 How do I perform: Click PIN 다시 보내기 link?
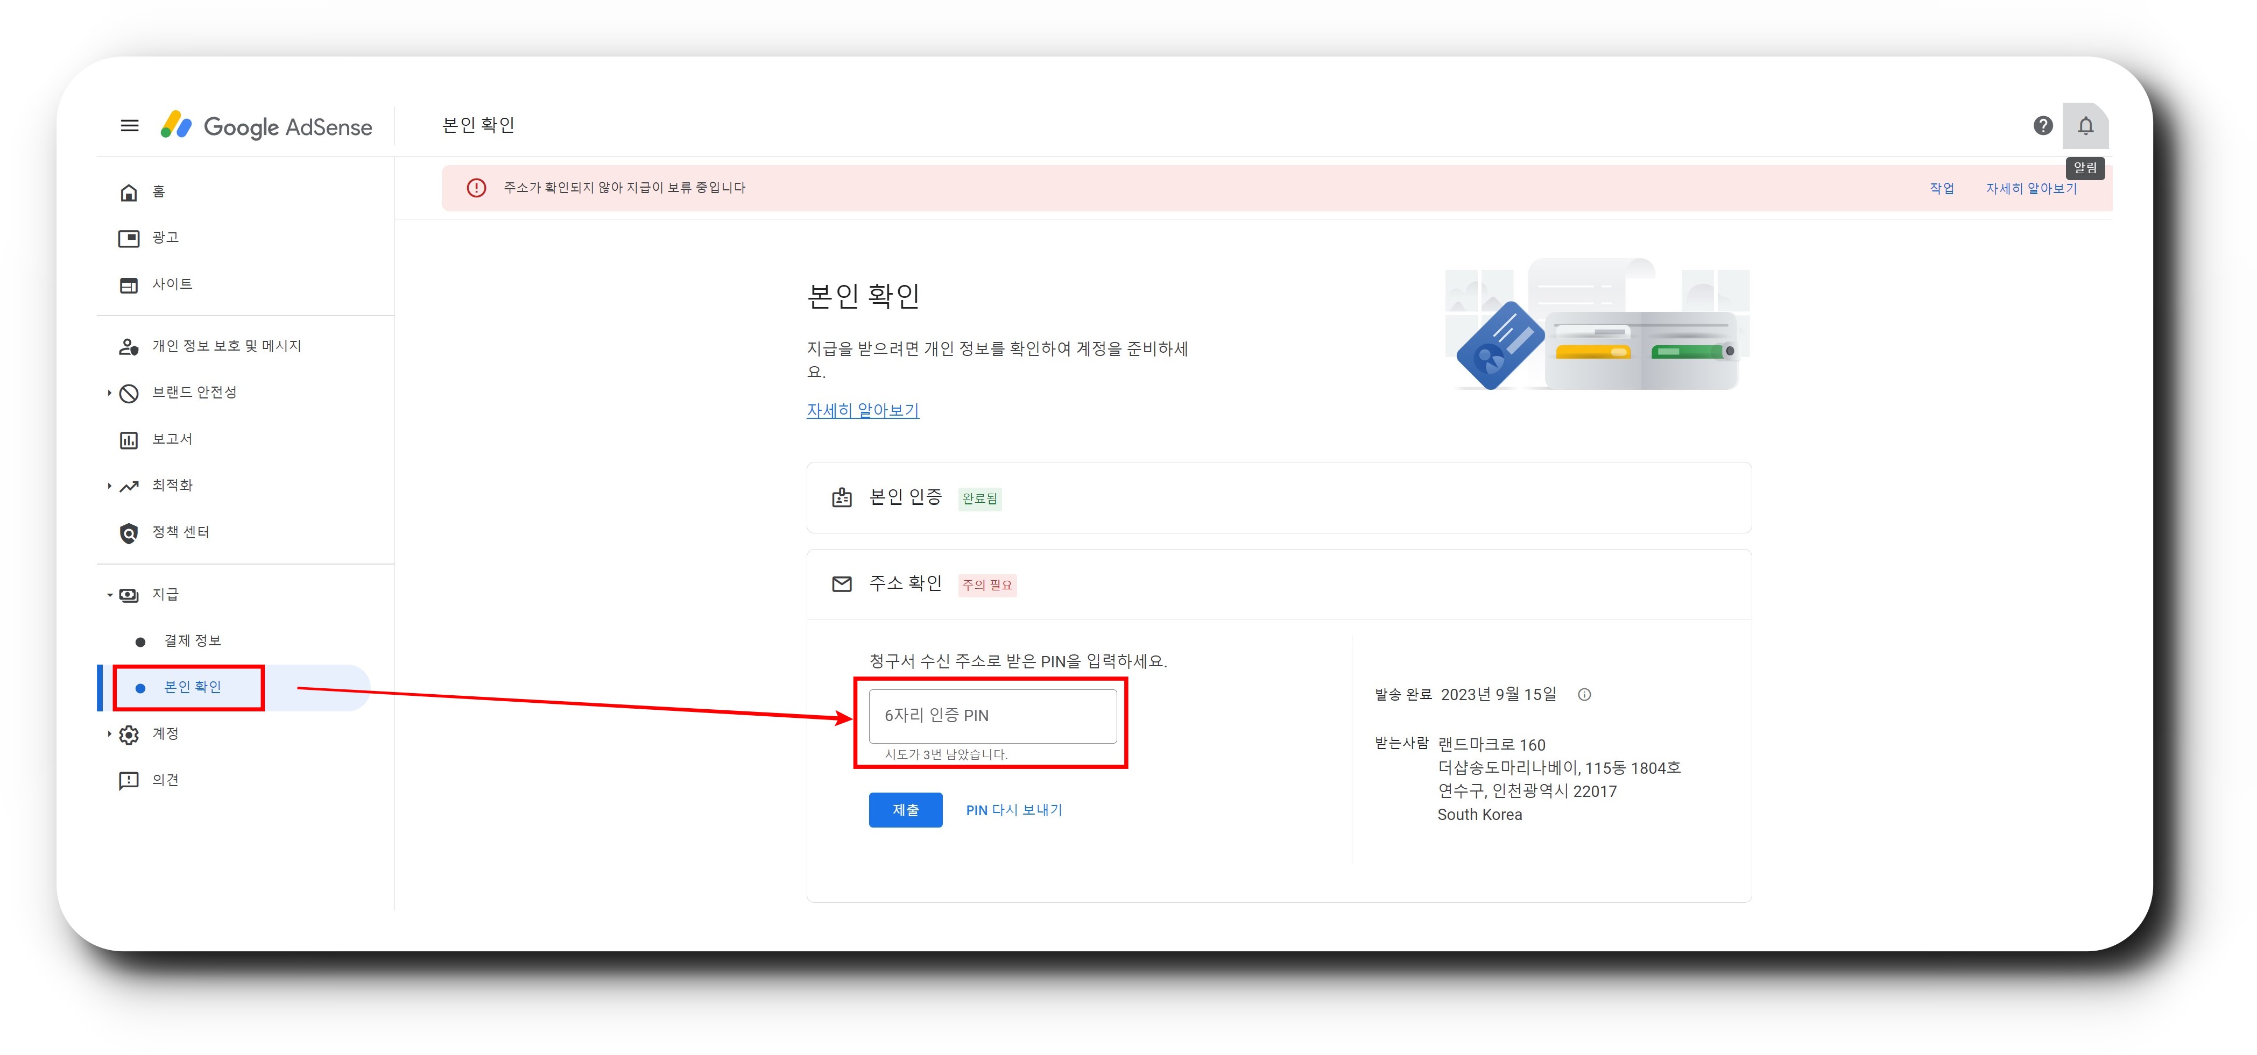coord(1014,810)
